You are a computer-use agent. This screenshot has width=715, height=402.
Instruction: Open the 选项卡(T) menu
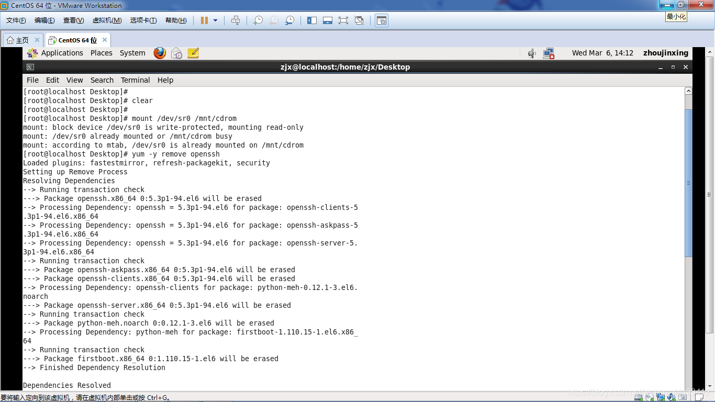click(x=143, y=20)
